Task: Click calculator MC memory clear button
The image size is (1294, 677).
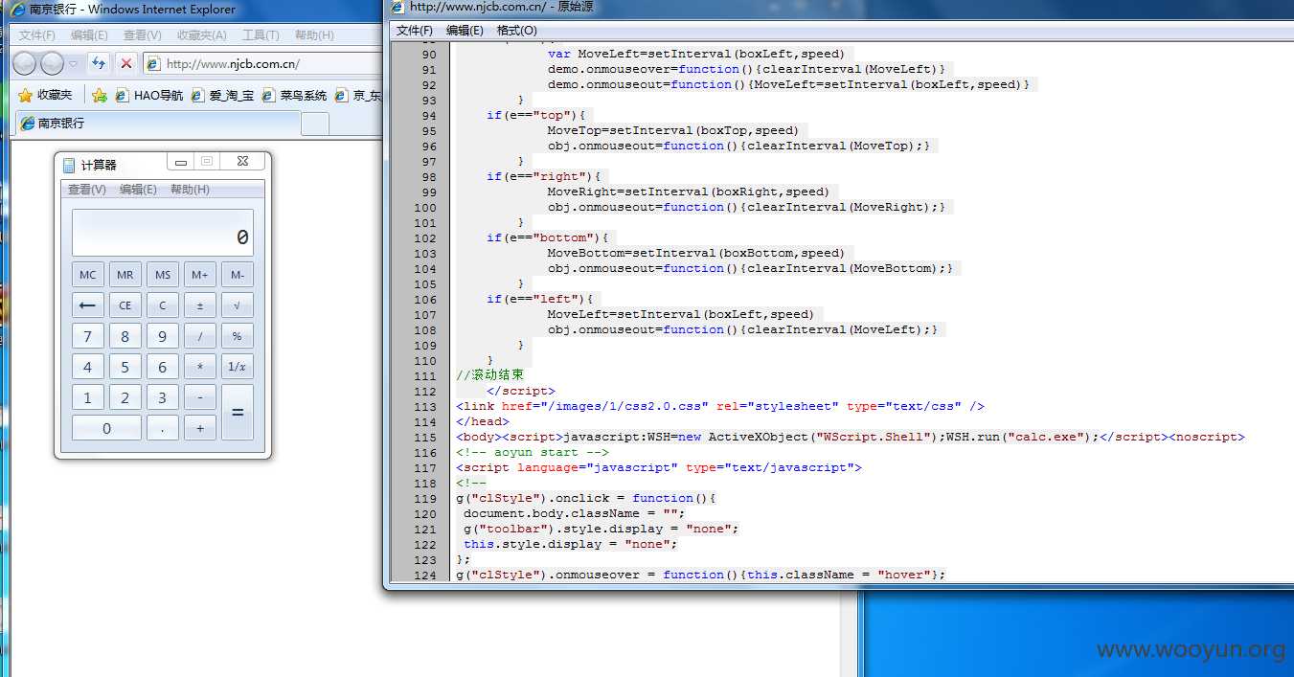Action: click(x=88, y=275)
